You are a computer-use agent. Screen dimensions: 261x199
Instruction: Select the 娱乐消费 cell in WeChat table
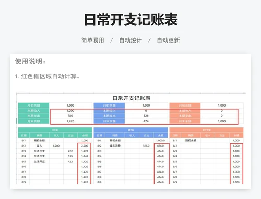(x=115, y=145)
